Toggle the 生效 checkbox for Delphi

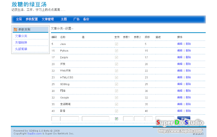[117, 57]
